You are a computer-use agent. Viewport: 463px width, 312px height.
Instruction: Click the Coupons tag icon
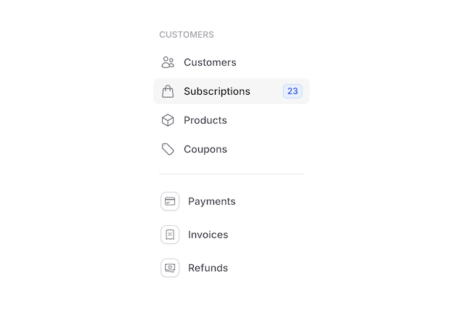click(x=168, y=149)
